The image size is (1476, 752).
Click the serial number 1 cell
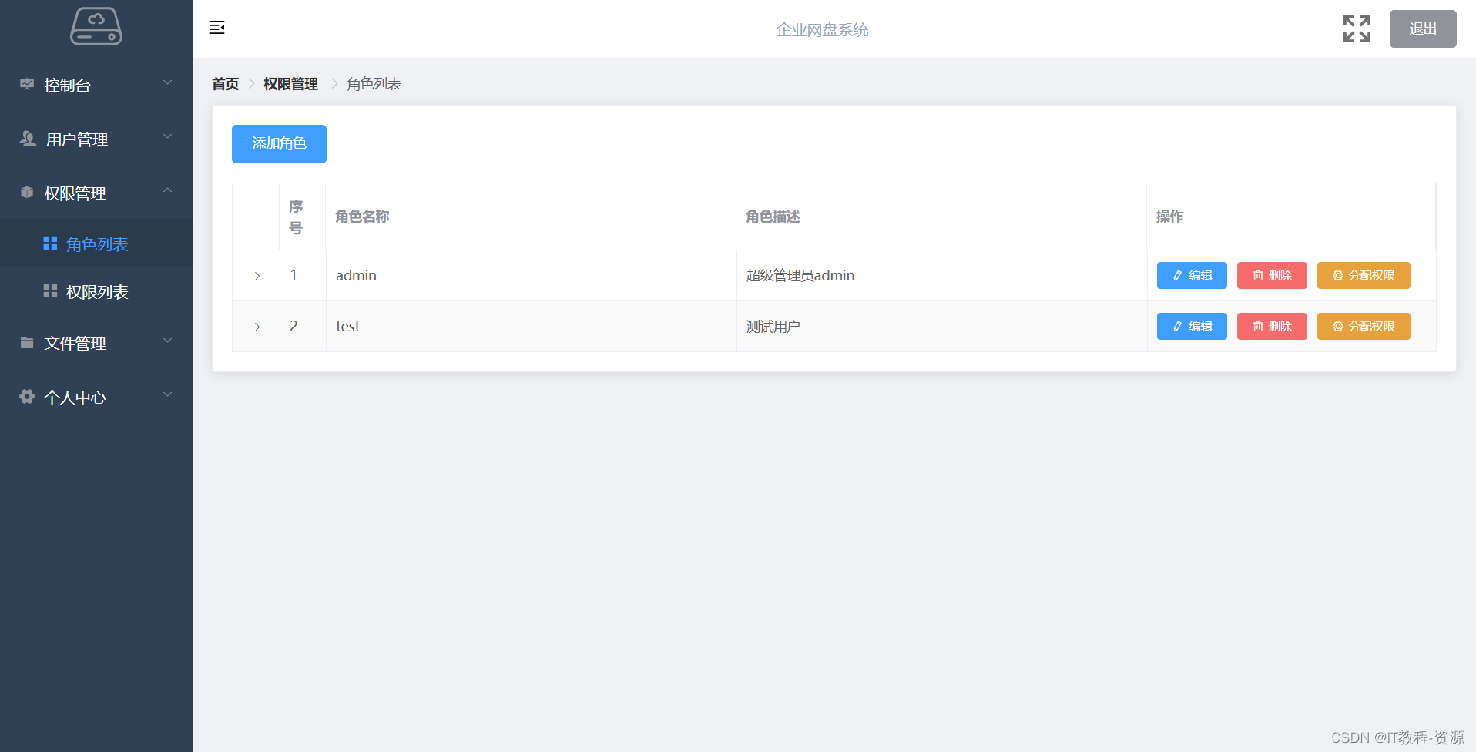pyautogui.click(x=303, y=275)
